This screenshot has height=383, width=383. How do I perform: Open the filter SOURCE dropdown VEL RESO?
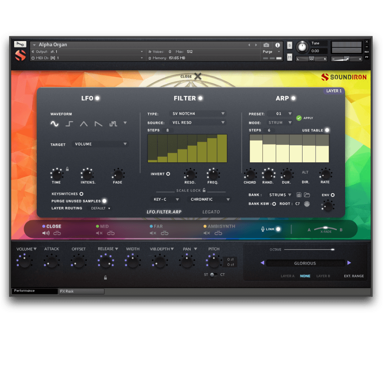[x=198, y=122]
